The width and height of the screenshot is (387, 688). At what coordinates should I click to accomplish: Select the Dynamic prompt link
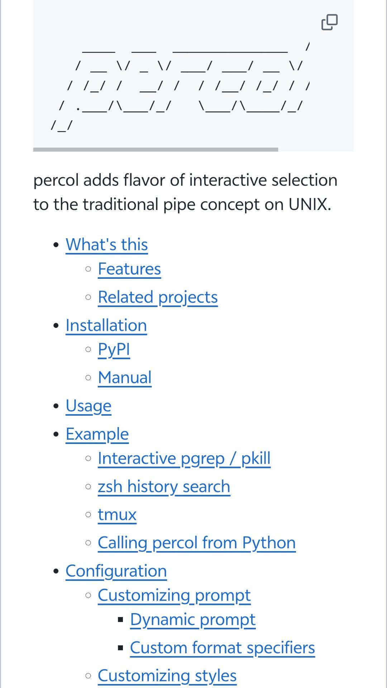pyautogui.click(x=193, y=620)
